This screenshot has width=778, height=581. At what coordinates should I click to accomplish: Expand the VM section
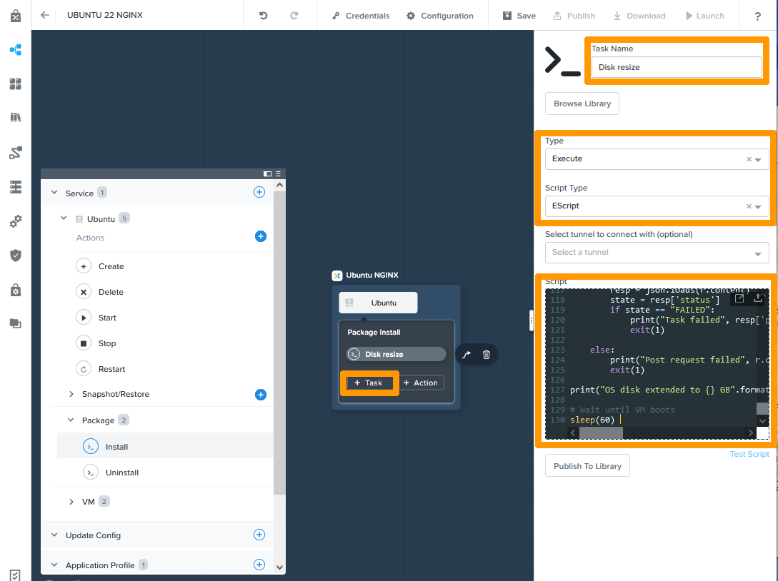pos(71,501)
